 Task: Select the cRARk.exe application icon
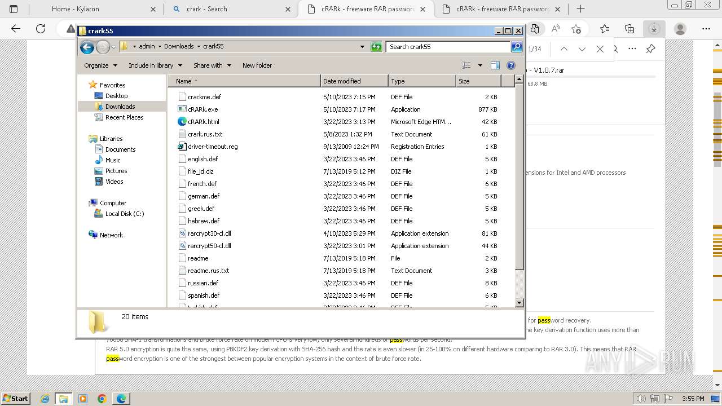pyautogui.click(x=182, y=109)
